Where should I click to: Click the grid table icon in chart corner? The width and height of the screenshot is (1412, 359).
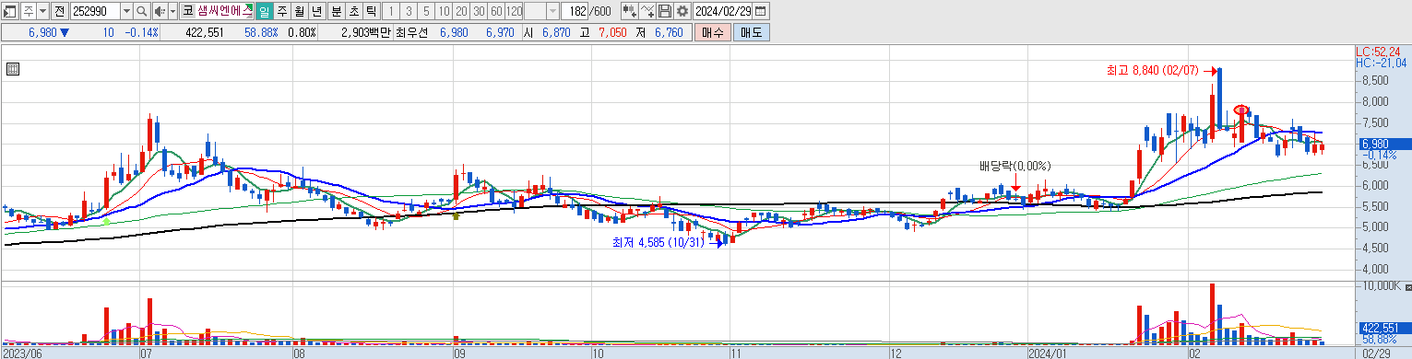tap(13, 69)
